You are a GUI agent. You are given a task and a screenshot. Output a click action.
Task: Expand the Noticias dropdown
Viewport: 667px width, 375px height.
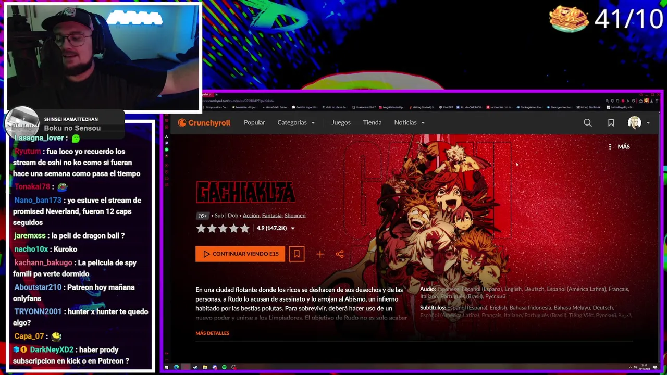(x=410, y=122)
